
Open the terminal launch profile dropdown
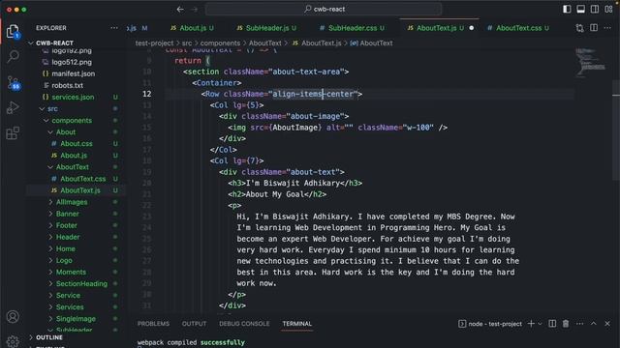(x=540, y=324)
